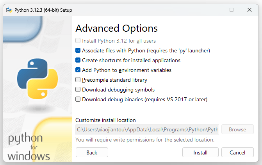Click the install location path field
This screenshot has height=165, width=262.
(x=147, y=129)
